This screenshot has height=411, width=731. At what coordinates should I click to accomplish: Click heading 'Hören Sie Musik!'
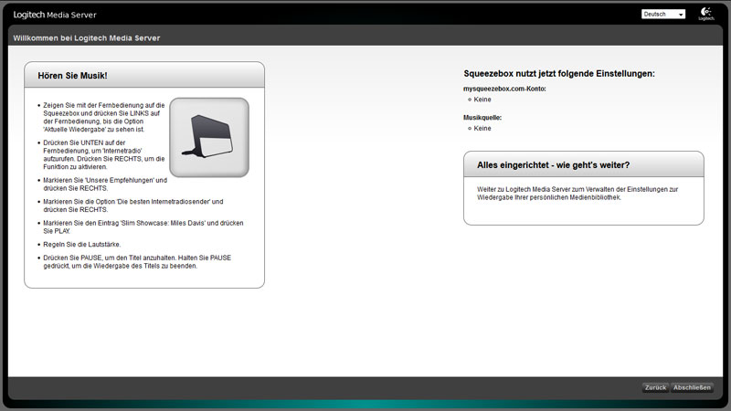pyautogui.click(x=73, y=76)
